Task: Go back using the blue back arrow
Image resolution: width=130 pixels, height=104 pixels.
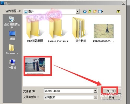Action: click(x=85, y=11)
